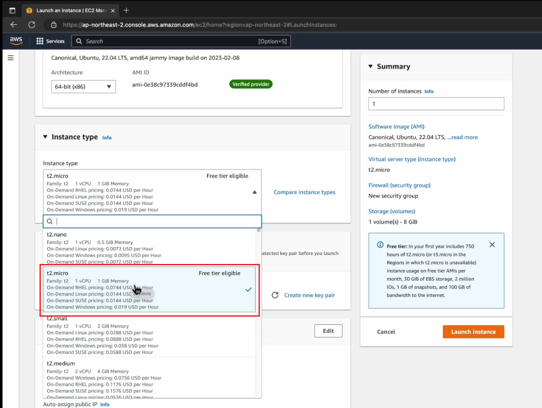542x408 pixels.
Task: Open Virtual server type (instance type) link
Action: (412, 159)
